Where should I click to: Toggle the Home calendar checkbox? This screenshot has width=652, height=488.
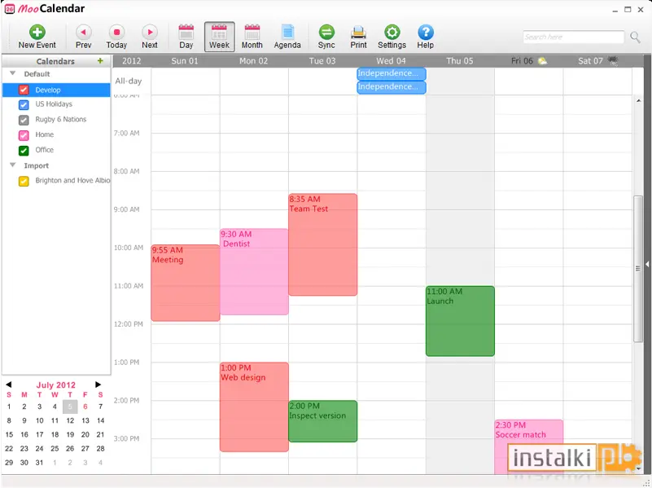pos(24,135)
